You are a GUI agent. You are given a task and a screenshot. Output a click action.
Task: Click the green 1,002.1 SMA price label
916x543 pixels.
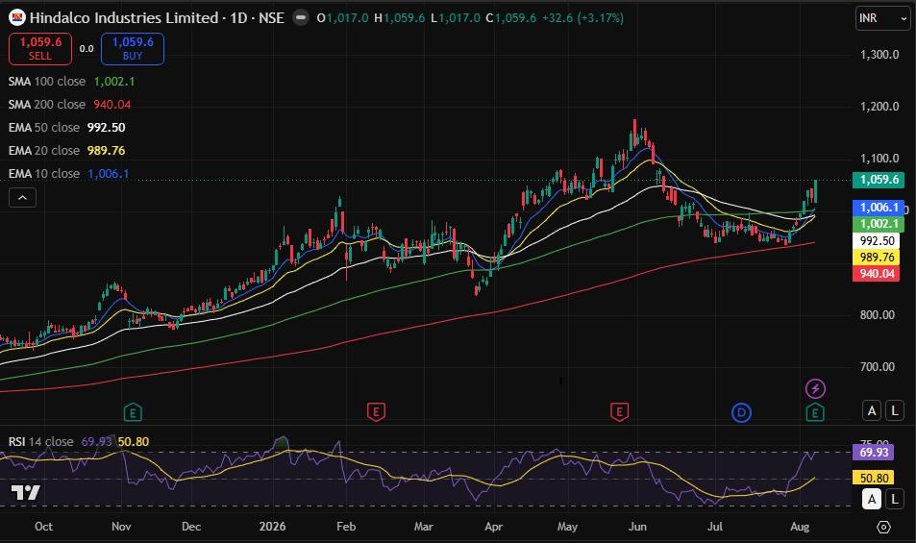point(879,224)
